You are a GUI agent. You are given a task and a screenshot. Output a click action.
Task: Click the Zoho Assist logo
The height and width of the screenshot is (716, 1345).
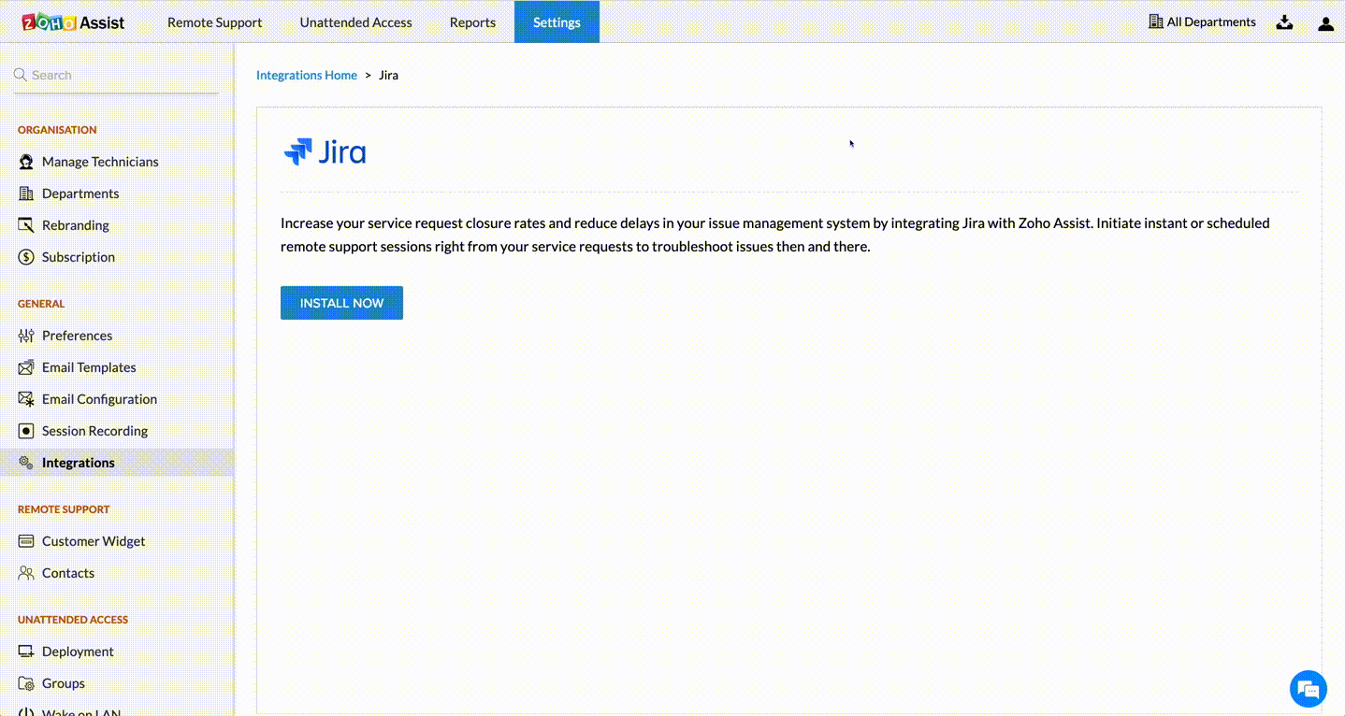[73, 21]
